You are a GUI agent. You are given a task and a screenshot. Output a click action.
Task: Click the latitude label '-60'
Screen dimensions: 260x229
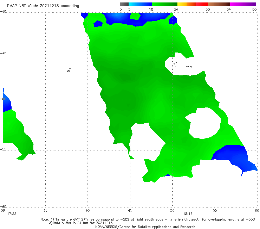tap(3, 206)
